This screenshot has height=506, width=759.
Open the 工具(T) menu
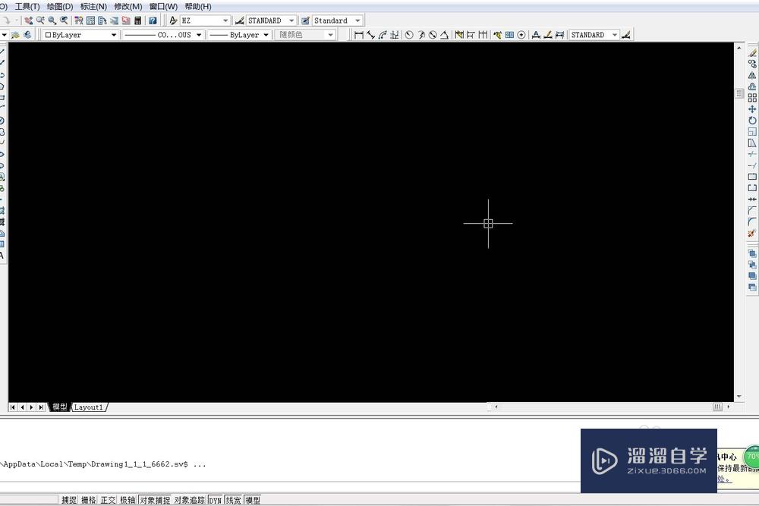click(27, 7)
